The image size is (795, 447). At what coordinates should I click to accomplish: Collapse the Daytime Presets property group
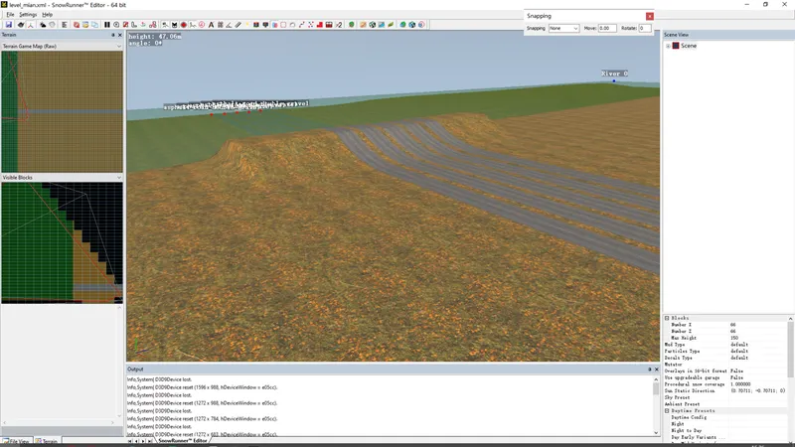(x=667, y=410)
